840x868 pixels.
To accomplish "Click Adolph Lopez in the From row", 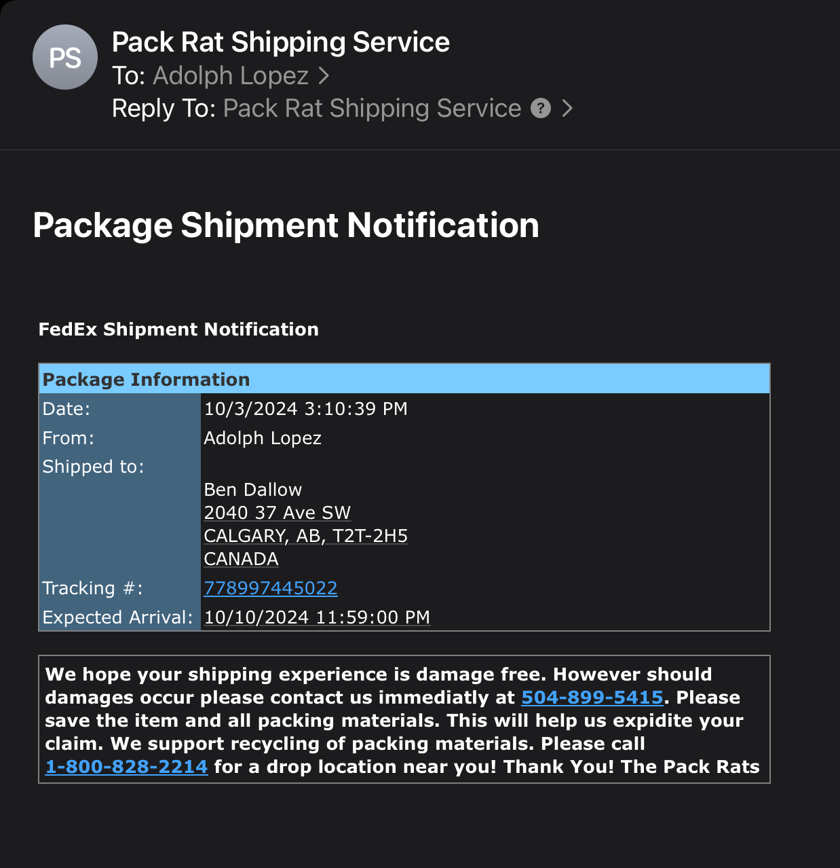I will 263,438.
